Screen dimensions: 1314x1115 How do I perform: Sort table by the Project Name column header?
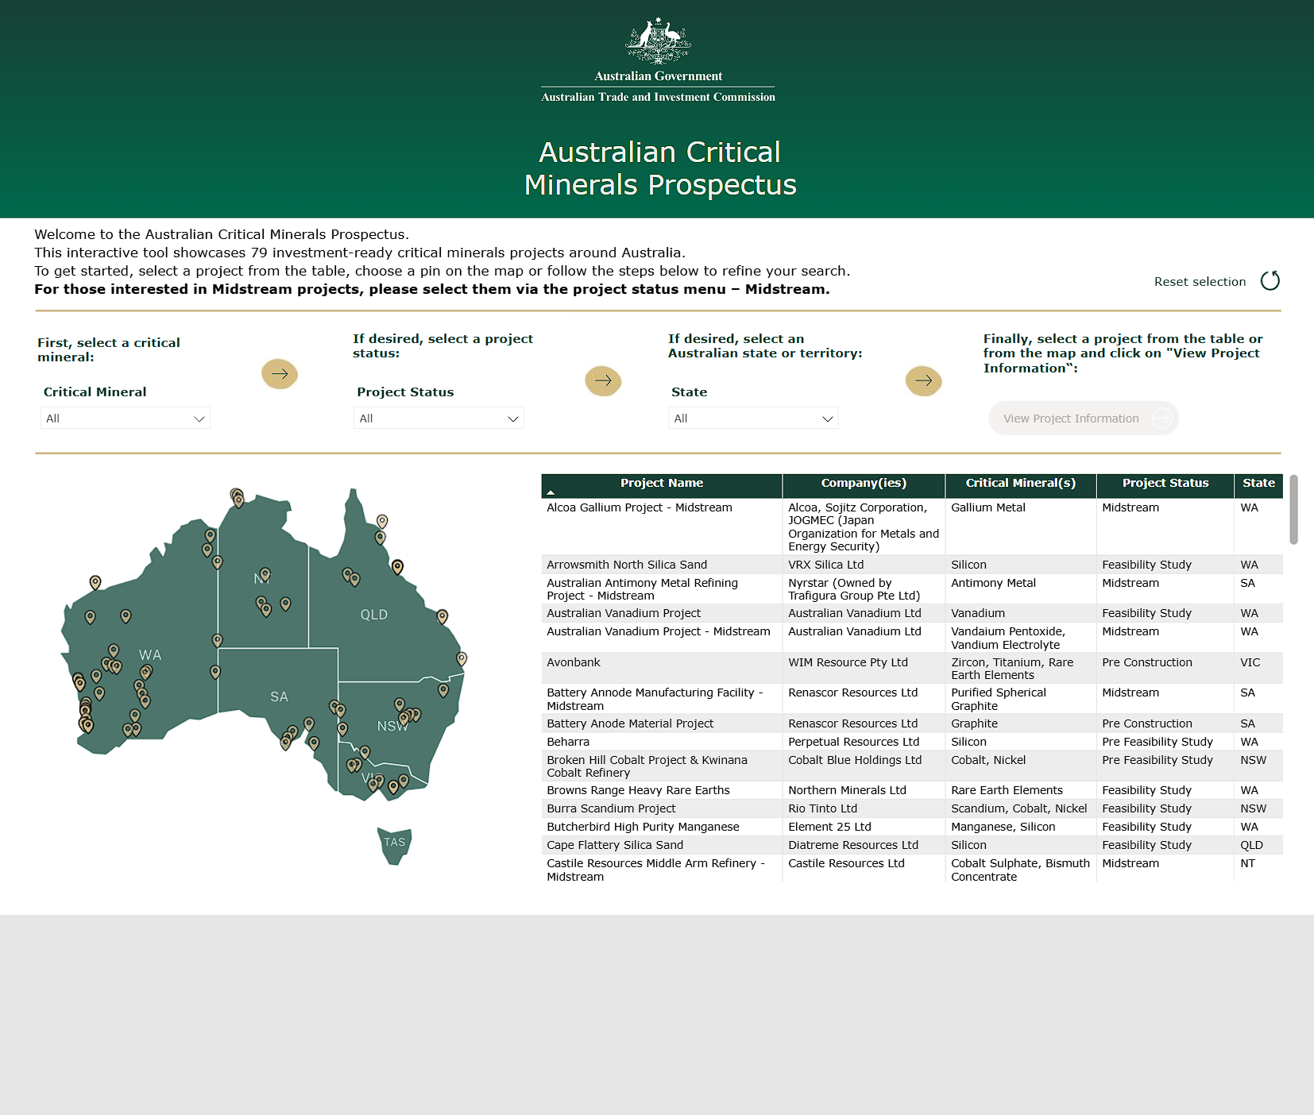click(x=662, y=483)
